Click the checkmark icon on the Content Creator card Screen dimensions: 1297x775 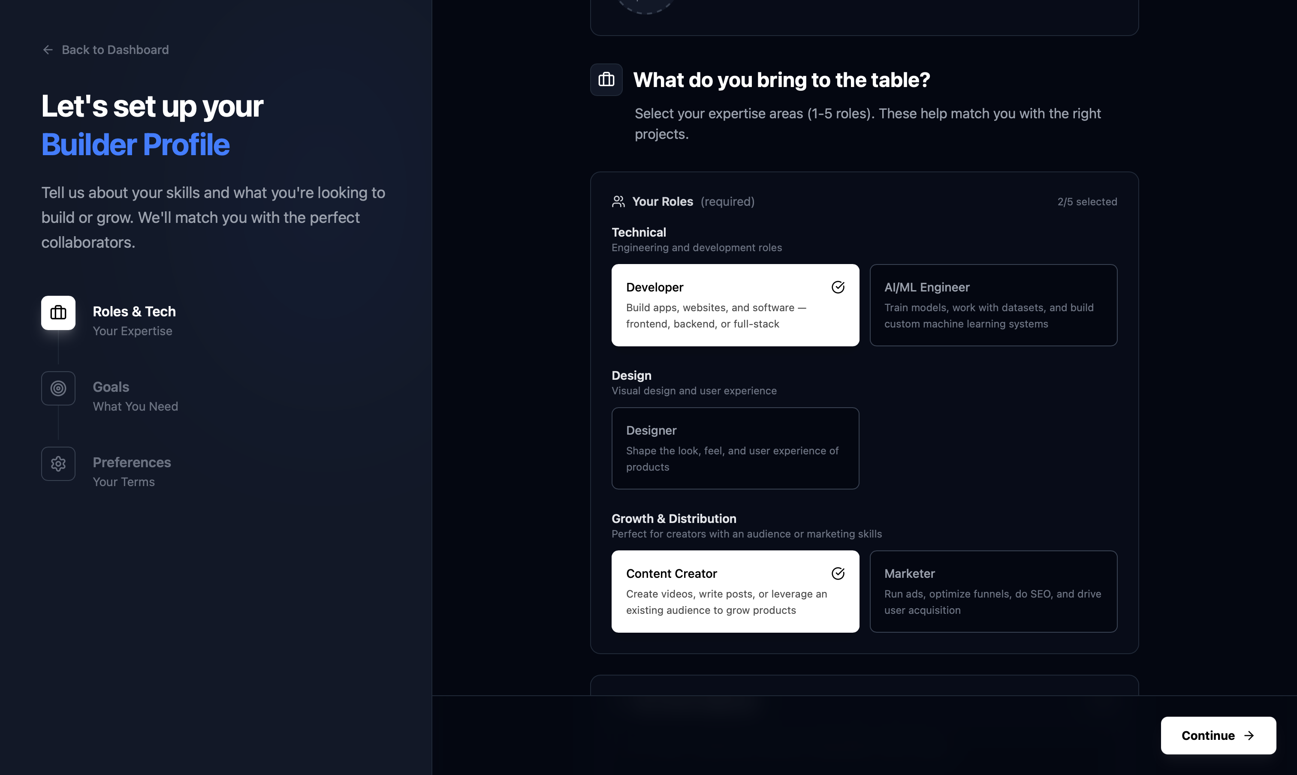pyautogui.click(x=838, y=574)
